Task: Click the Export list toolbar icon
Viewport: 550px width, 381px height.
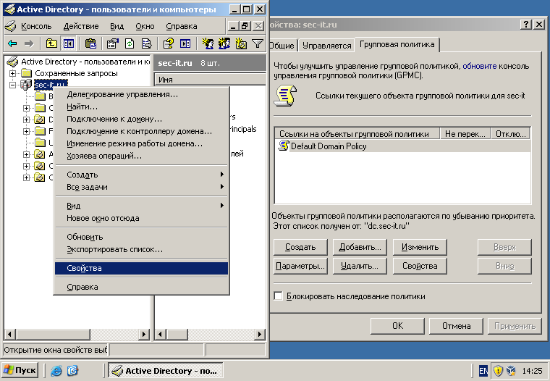Action: (146, 43)
